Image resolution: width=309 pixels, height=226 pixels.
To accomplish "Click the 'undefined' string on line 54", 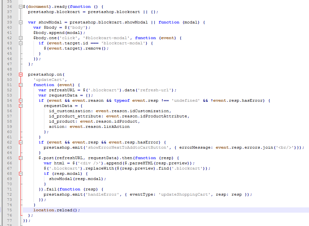I will click(x=185, y=100).
